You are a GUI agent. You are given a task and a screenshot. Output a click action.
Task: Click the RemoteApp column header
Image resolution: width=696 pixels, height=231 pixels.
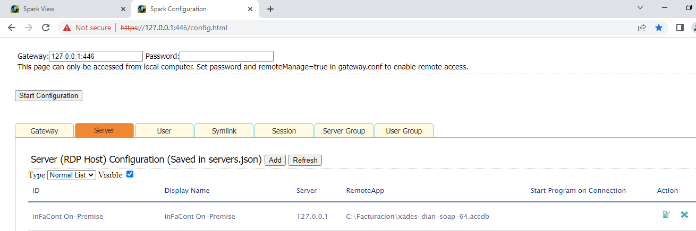(365, 191)
